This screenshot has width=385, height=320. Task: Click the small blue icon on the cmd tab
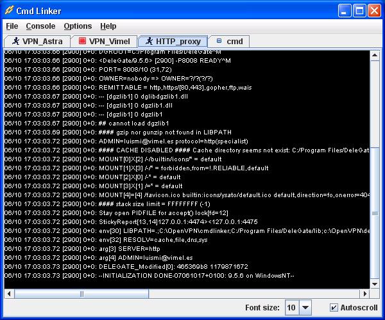(x=219, y=41)
